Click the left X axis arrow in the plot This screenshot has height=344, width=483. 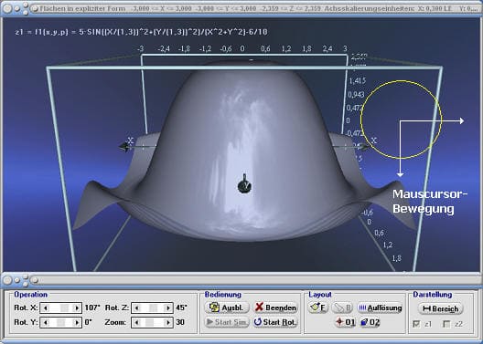coord(124,147)
